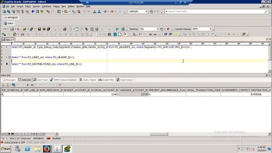This screenshot has height=153, width=272.
Task: Click the Print icon in the editor toolbar
Action: (x=65, y=29)
